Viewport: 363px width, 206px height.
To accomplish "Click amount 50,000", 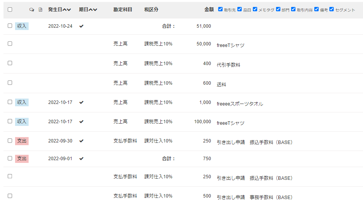I will (204, 44).
